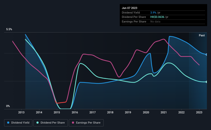The height and width of the screenshot is (130, 211).
Task: Click the teal Dividend Per Share legend dot
Action: [x=38, y=123]
